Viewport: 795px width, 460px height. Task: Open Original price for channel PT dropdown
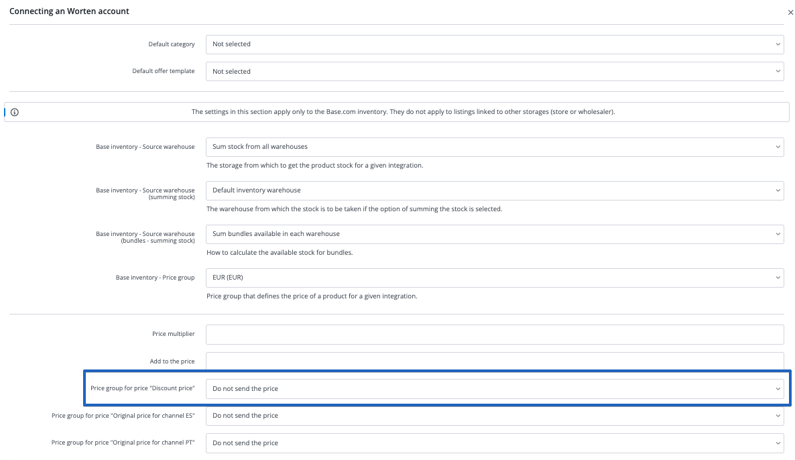494,443
